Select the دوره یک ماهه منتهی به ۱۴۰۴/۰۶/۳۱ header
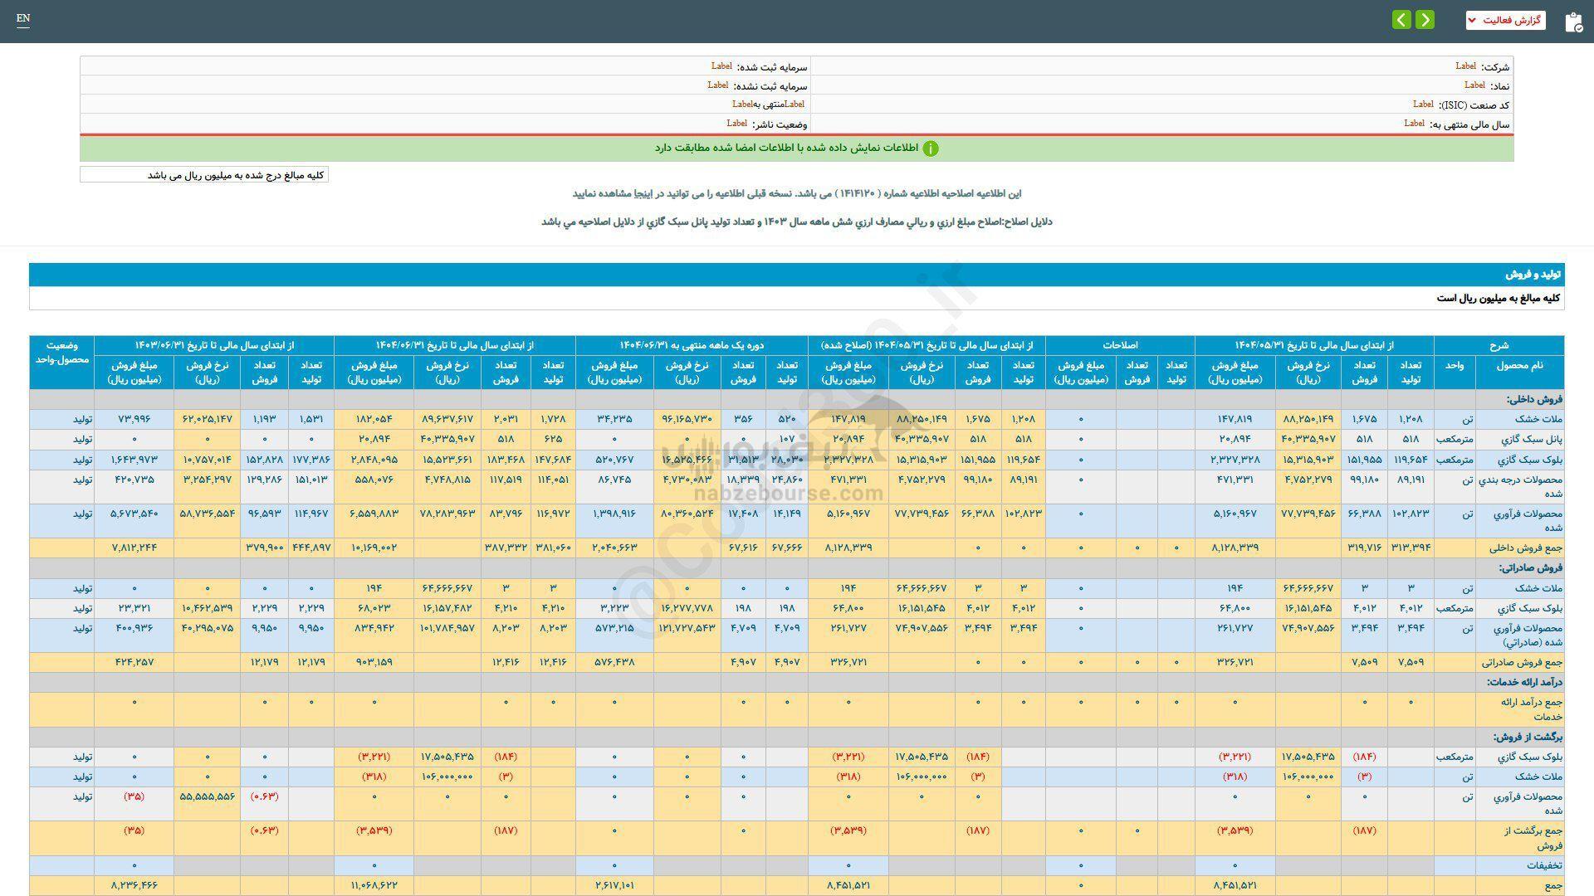Image resolution: width=1594 pixels, height=896 pixels. [691, 345]
